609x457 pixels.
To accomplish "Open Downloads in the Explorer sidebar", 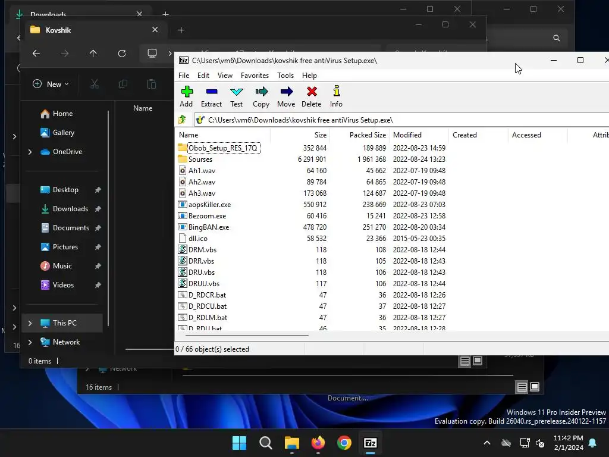I will pos(64,209).
